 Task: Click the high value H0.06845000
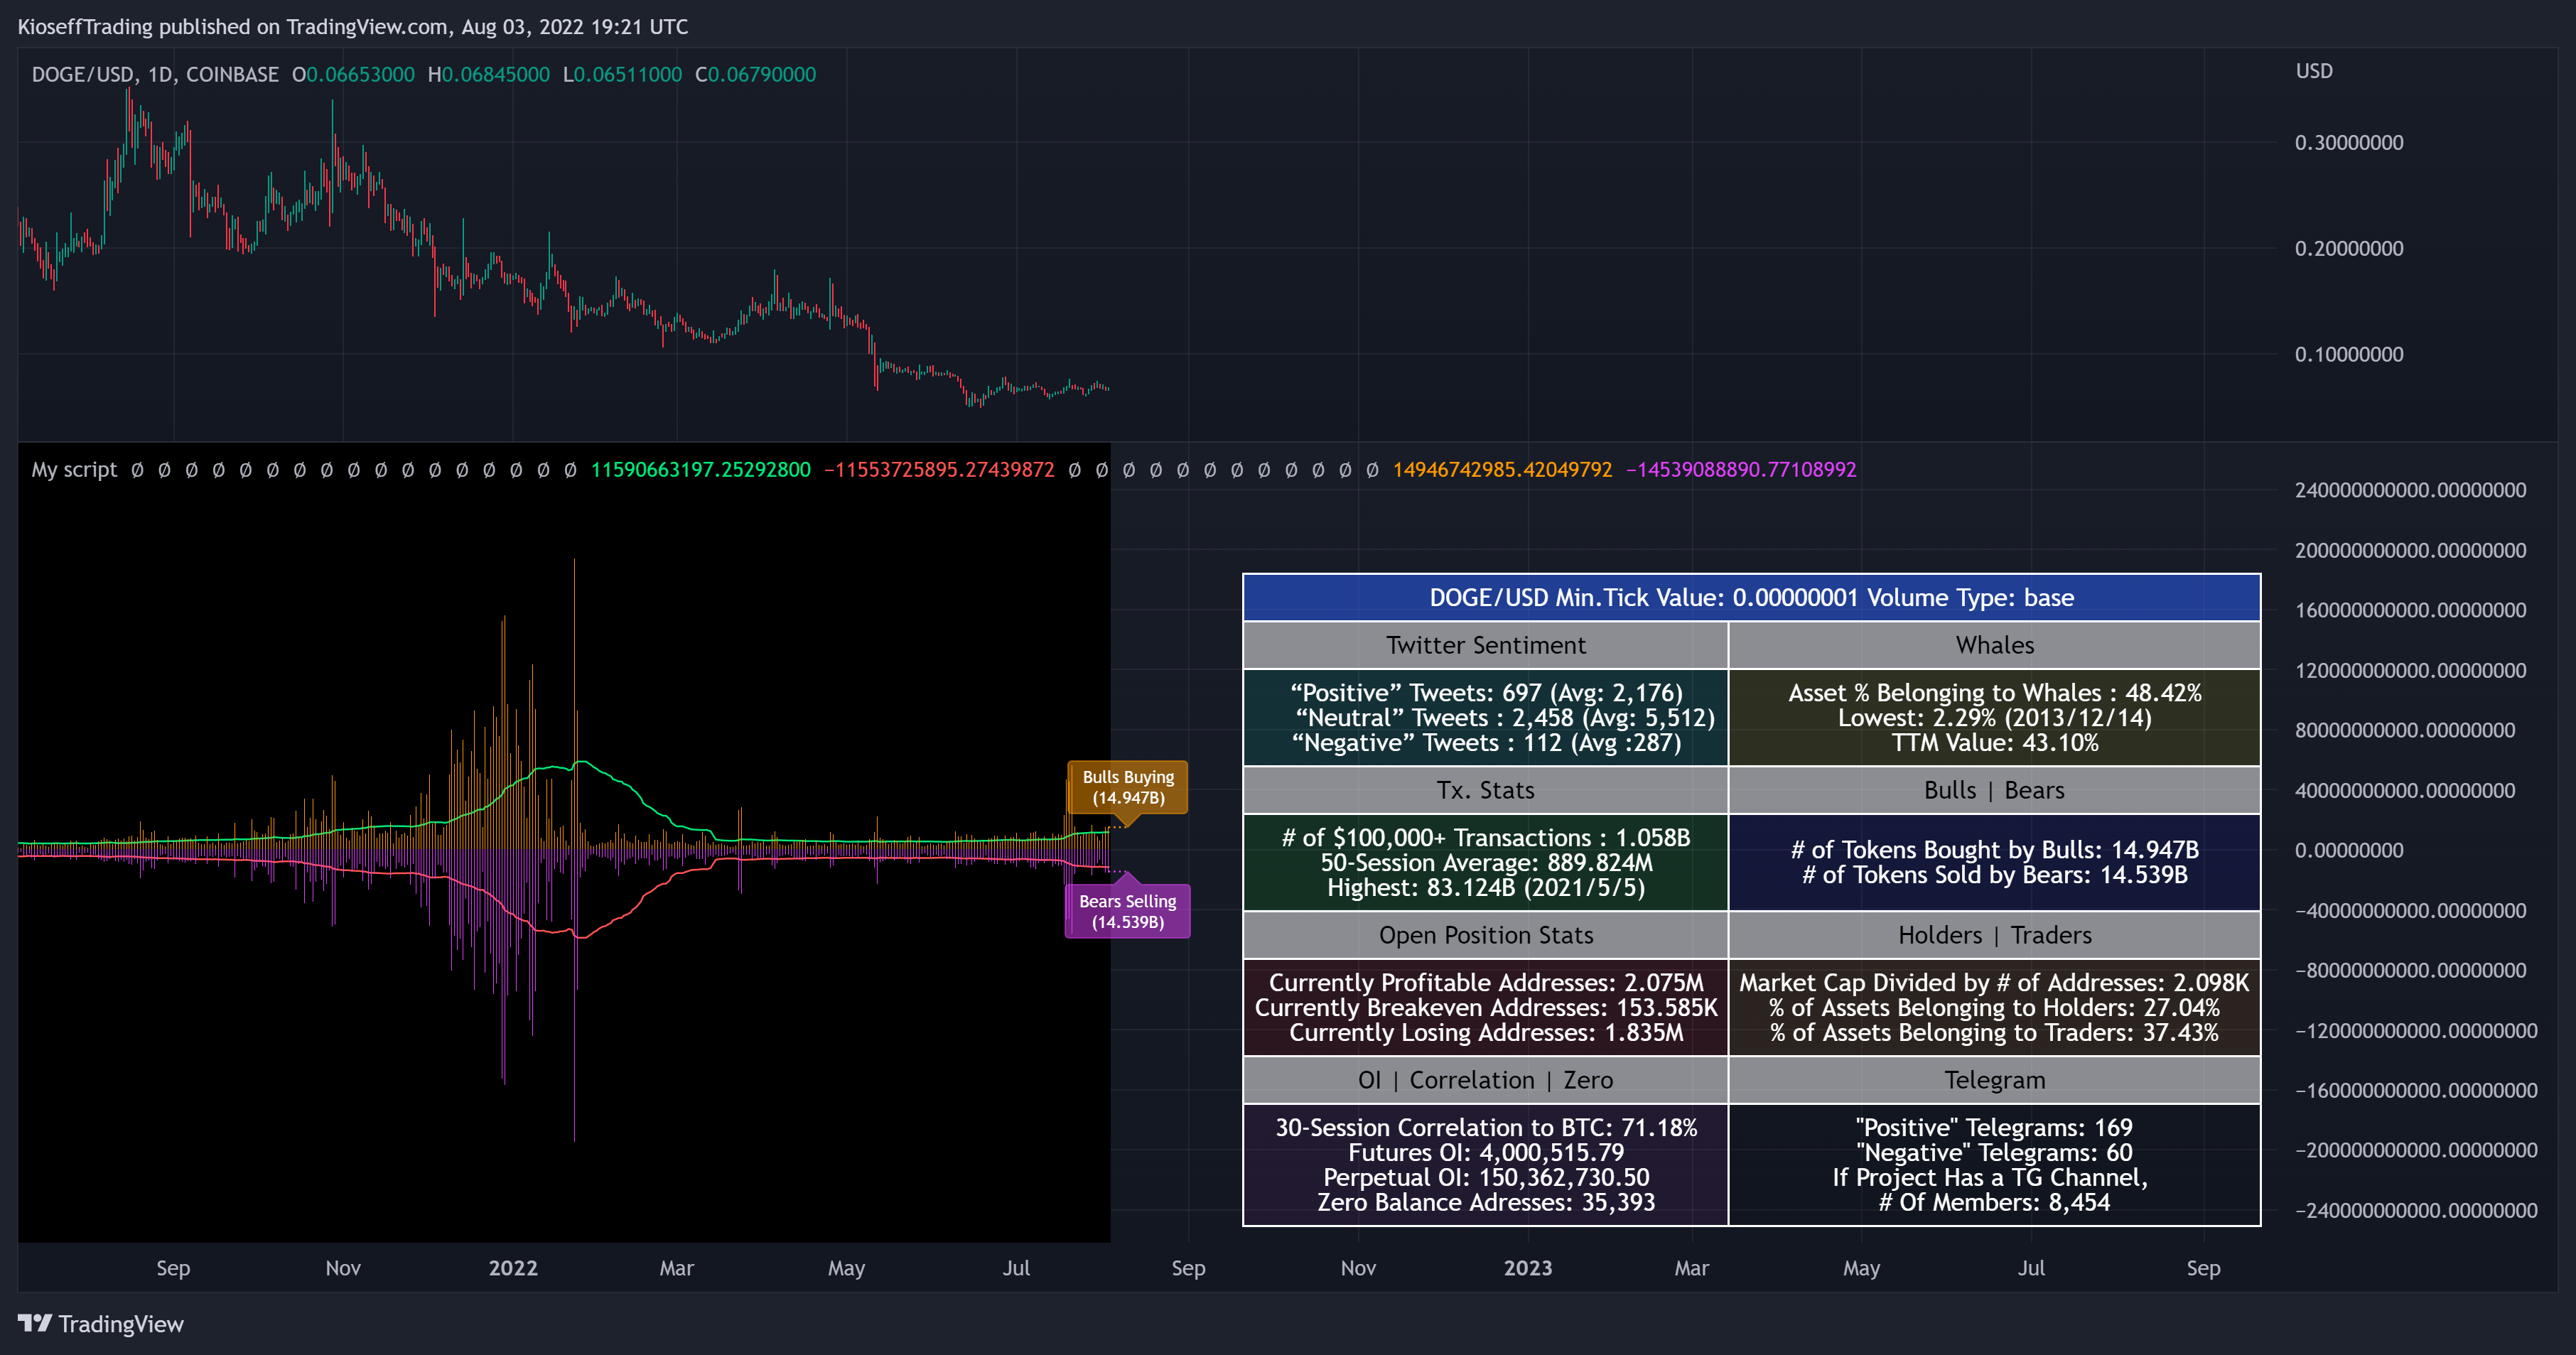pyautogui.click(x=488, y=75)
